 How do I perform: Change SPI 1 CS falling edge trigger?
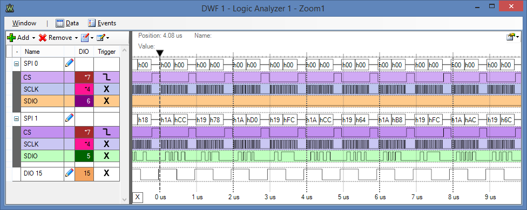tap(106, 132)
